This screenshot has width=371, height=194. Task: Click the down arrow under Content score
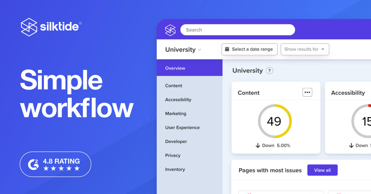(x=258, y=145)
